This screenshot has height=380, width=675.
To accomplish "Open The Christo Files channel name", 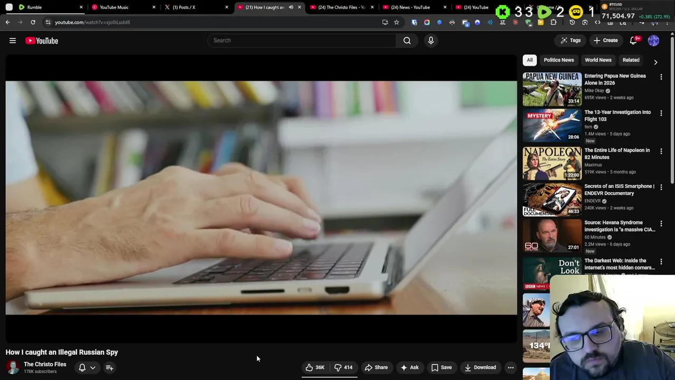I will (x=45, y=365).
